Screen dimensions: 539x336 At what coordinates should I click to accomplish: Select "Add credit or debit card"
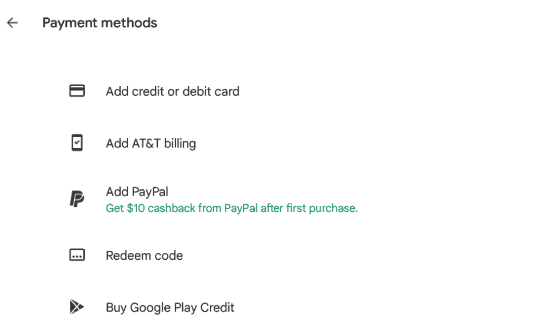(172, 91)
